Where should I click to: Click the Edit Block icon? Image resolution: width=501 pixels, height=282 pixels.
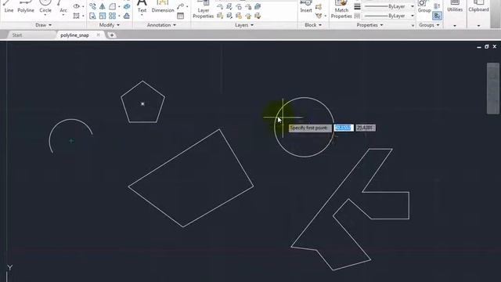[x=319, y=16]
